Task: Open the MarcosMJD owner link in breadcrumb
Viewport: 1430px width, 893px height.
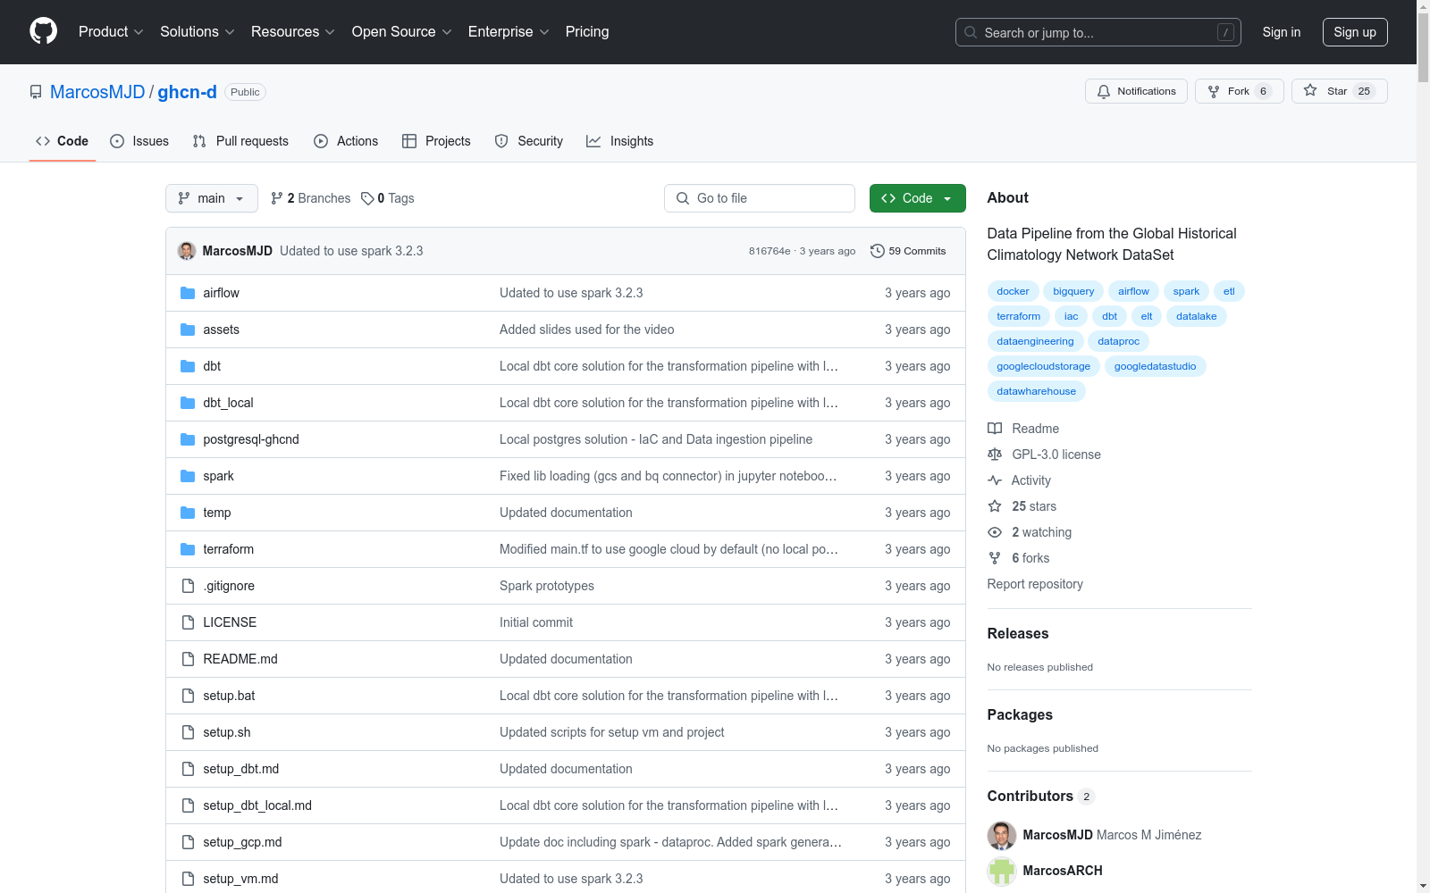Action: click(x=97, y=92)
